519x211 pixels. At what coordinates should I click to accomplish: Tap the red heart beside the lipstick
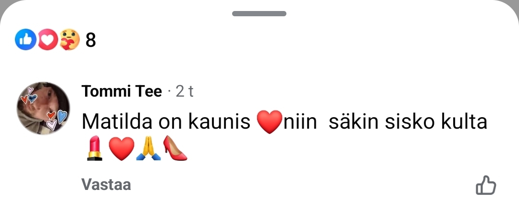point(122,149)
